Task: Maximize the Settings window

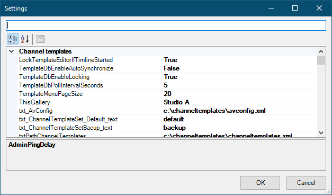Action: point(295,8)
